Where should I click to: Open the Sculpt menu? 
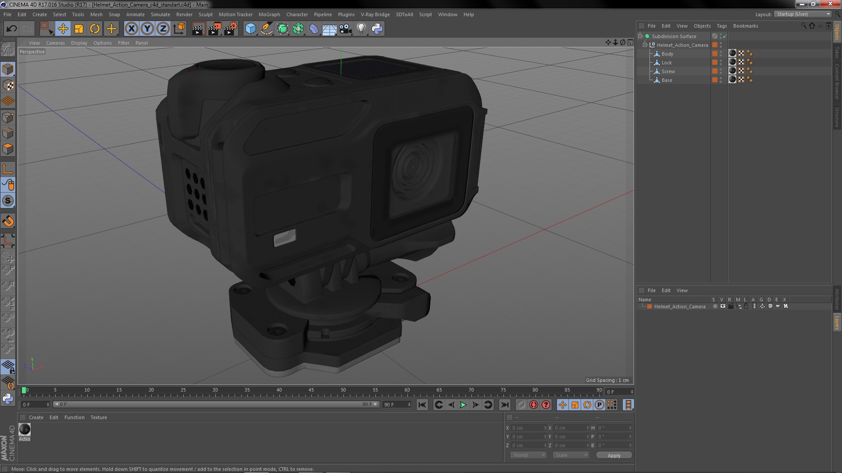[205, 14]
